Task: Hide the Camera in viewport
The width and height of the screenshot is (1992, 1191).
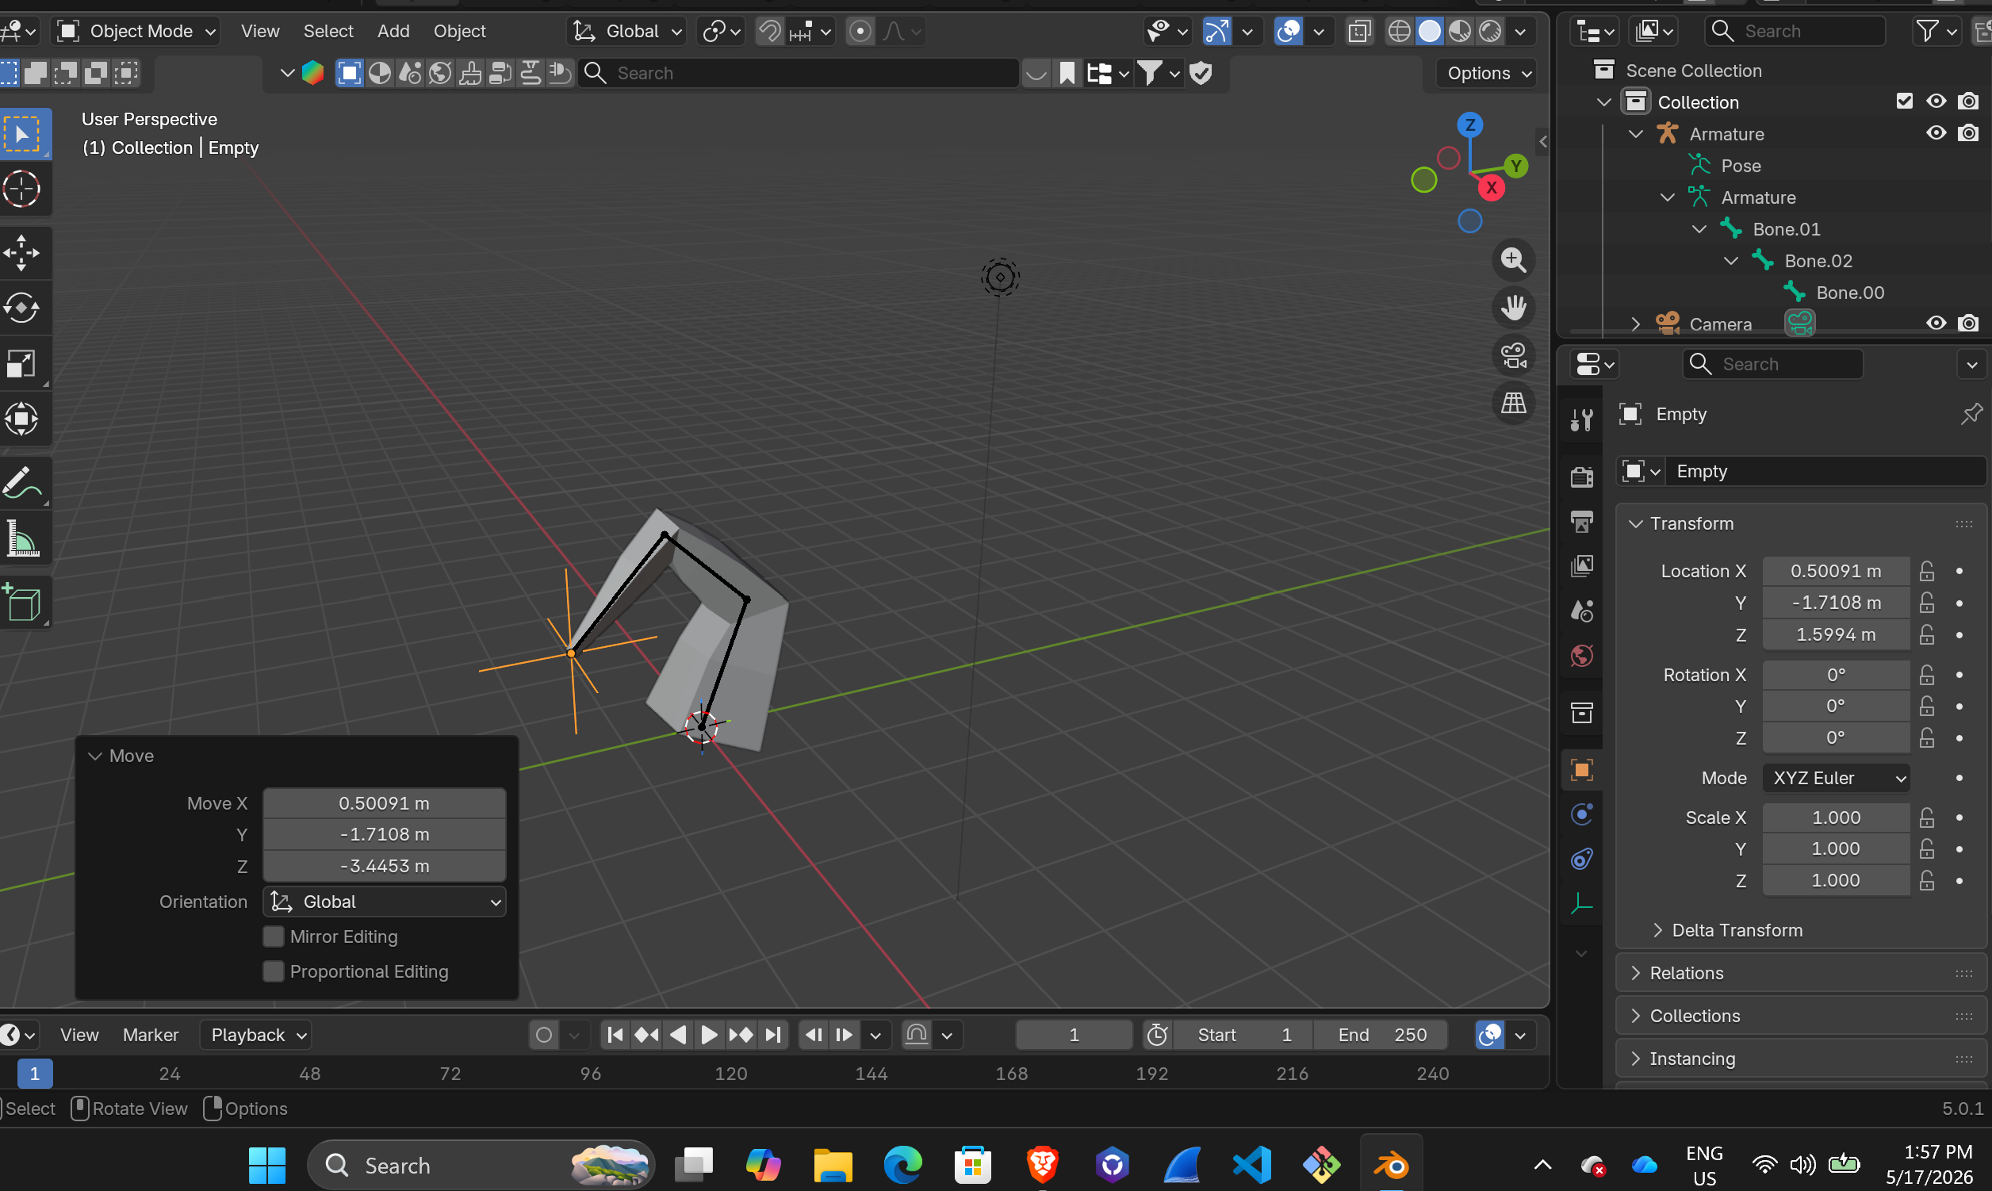Action: [x=1936, y=324]
